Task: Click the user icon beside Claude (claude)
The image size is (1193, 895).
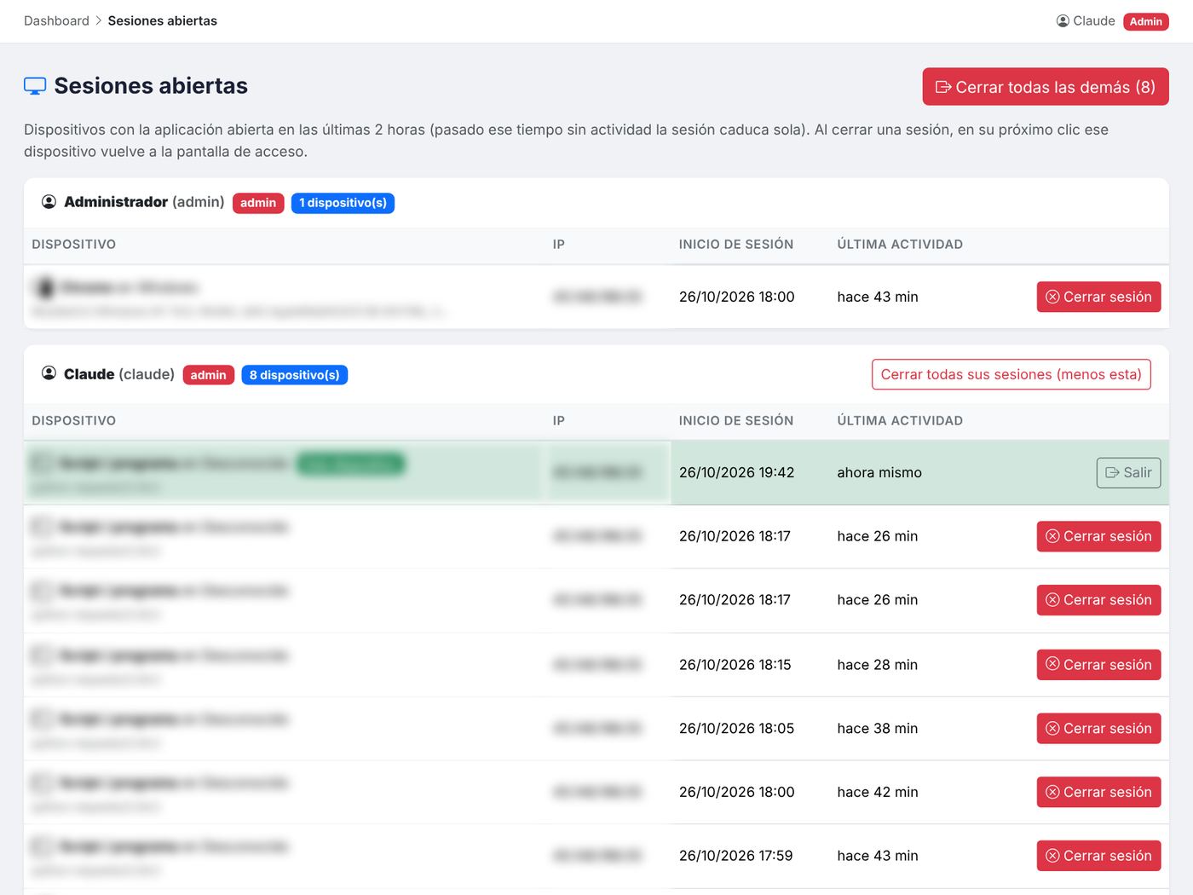Action: tap(49, 374)
